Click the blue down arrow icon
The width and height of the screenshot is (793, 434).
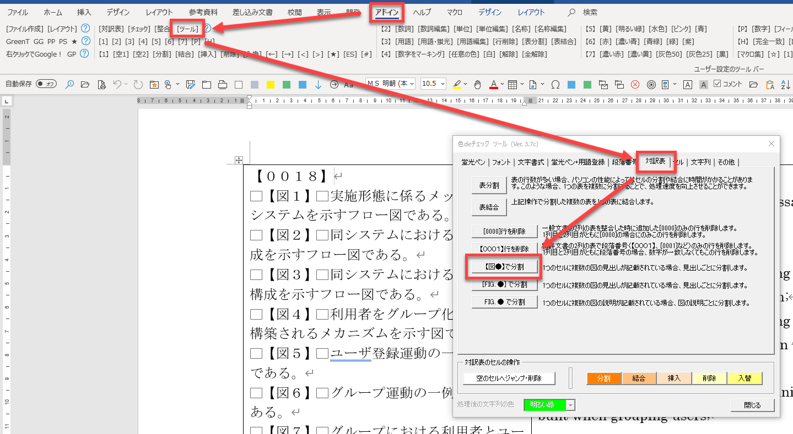[318, 84]
